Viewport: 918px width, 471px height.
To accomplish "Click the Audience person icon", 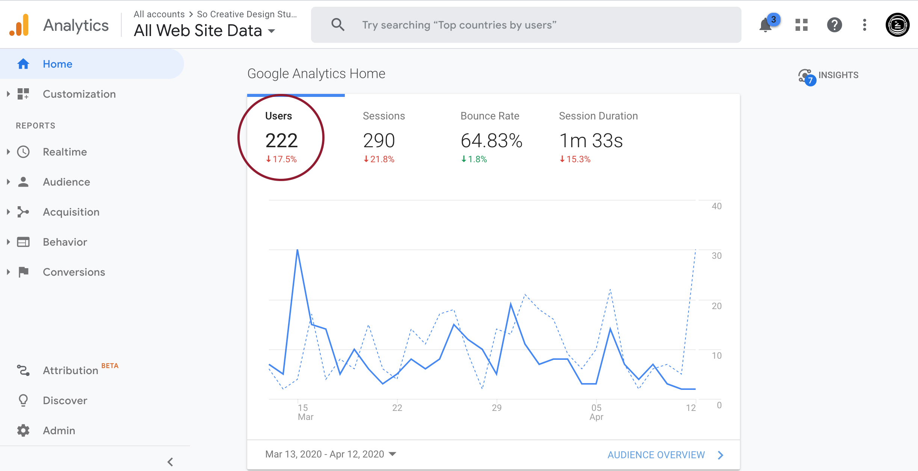I will (x=23, y=182).
